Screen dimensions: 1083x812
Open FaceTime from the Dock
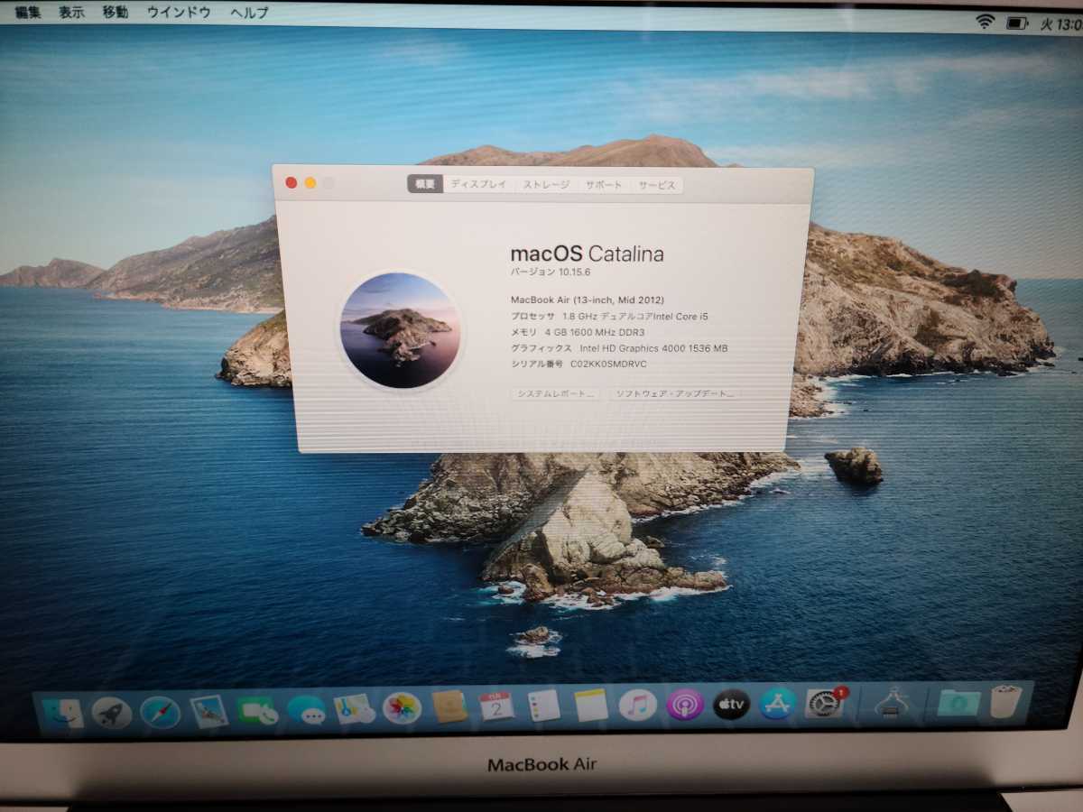(258, 711)
